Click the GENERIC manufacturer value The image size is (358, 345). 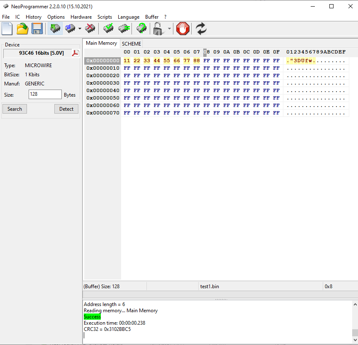[x=34, y=84]
